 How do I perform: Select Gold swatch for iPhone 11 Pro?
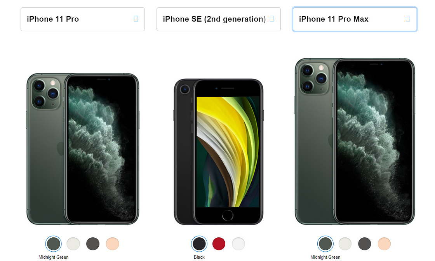point(113,244)
